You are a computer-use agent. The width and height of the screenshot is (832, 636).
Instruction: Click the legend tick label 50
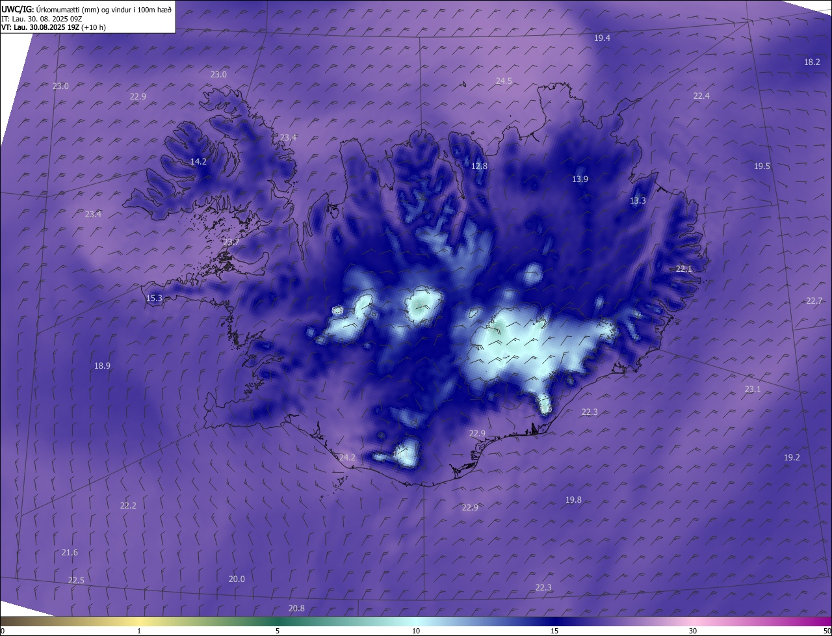(827, 631)
